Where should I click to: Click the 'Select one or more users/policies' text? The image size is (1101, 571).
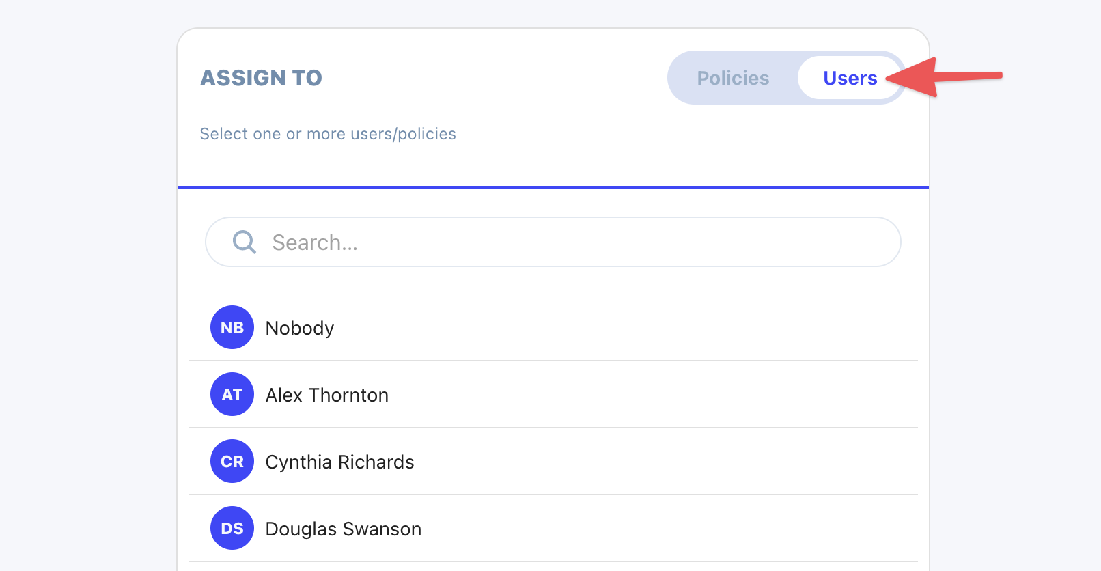pyautogui.click(x=328, y=134)
